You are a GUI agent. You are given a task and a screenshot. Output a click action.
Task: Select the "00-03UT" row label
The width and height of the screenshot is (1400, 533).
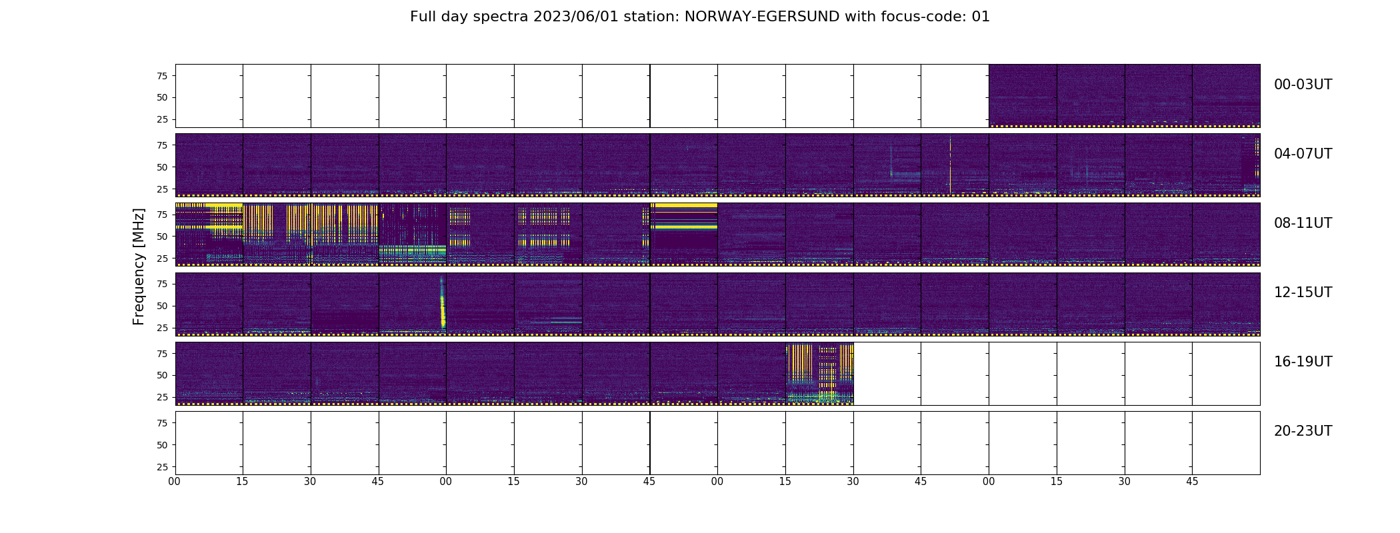click(x=1303, y=85)
